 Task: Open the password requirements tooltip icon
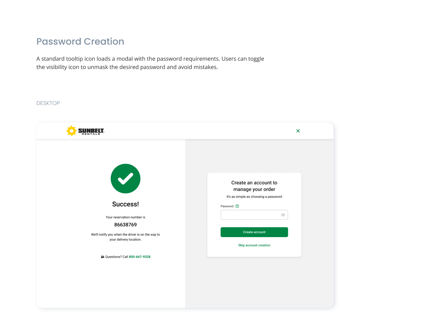[x=237, y=206]
